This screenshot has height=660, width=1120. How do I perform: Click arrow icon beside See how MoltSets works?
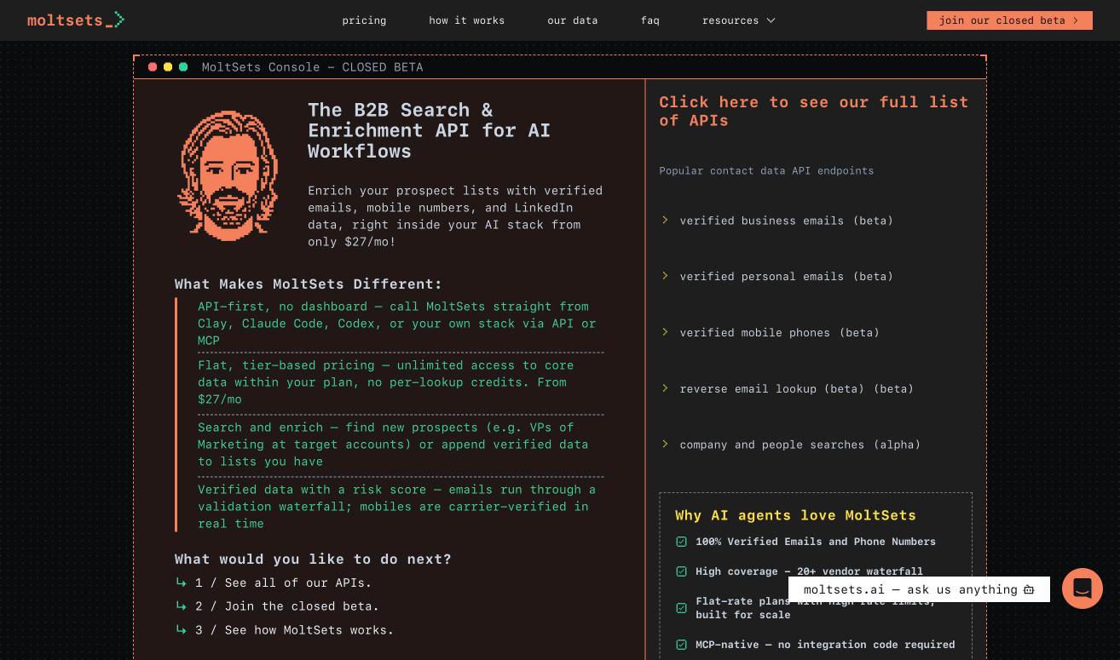181,630
